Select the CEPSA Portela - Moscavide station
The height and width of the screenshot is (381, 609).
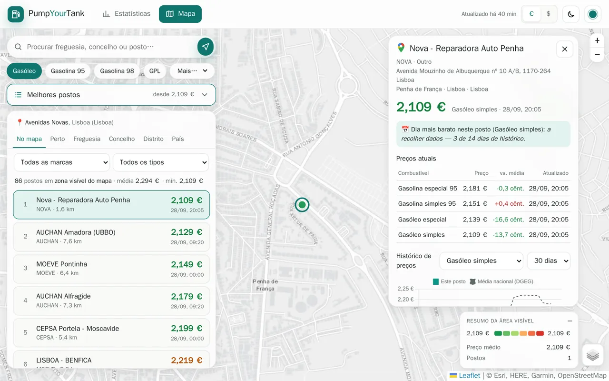click(111, 333)
